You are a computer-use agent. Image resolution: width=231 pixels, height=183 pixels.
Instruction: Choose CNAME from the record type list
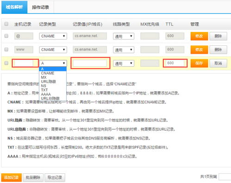coord(53,73)
